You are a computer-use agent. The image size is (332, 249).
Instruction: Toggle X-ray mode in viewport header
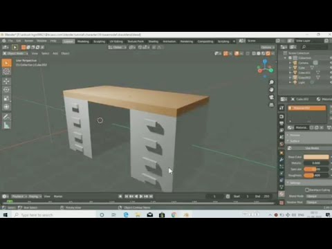pyautogui.click(x=248, y=53)
